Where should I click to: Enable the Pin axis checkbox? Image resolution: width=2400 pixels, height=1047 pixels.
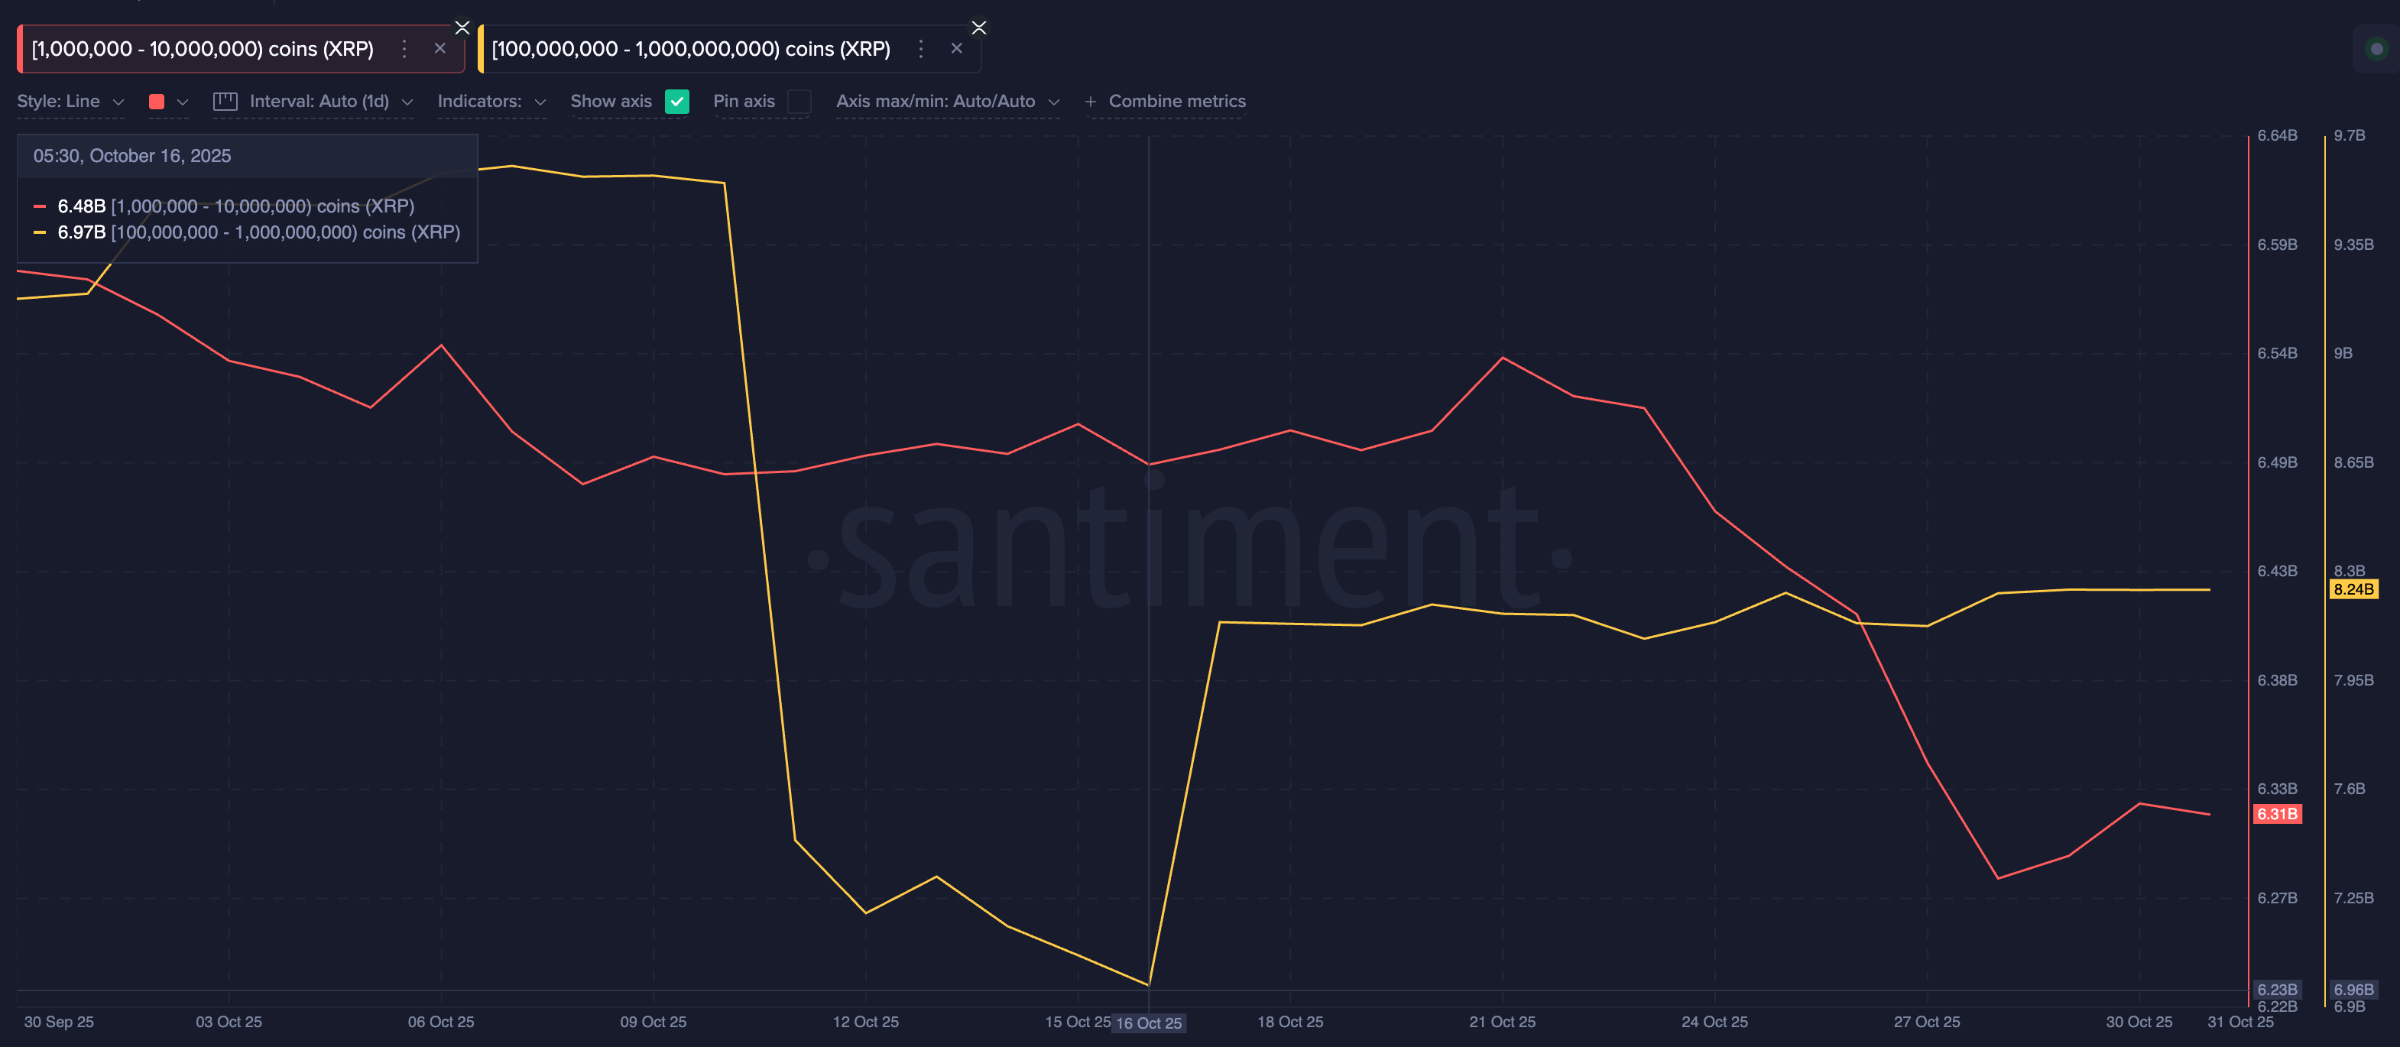[799, 102]
